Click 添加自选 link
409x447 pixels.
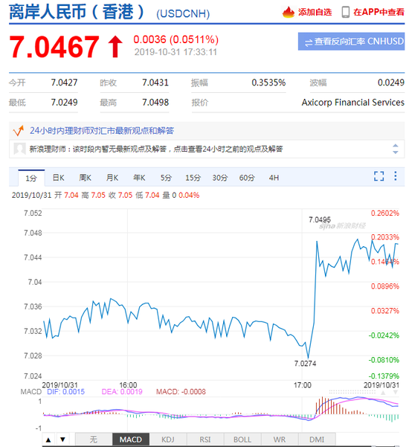click(x=315, y=12)
